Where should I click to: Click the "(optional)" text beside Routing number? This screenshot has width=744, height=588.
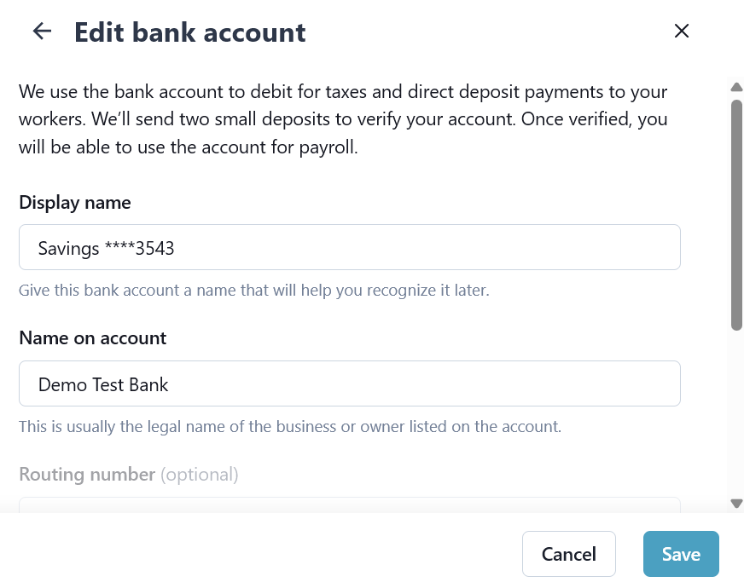click(x=200, y=474)
